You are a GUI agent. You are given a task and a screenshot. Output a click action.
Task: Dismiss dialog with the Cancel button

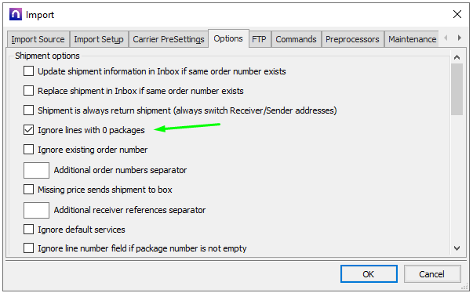click(x=432, y=274)
